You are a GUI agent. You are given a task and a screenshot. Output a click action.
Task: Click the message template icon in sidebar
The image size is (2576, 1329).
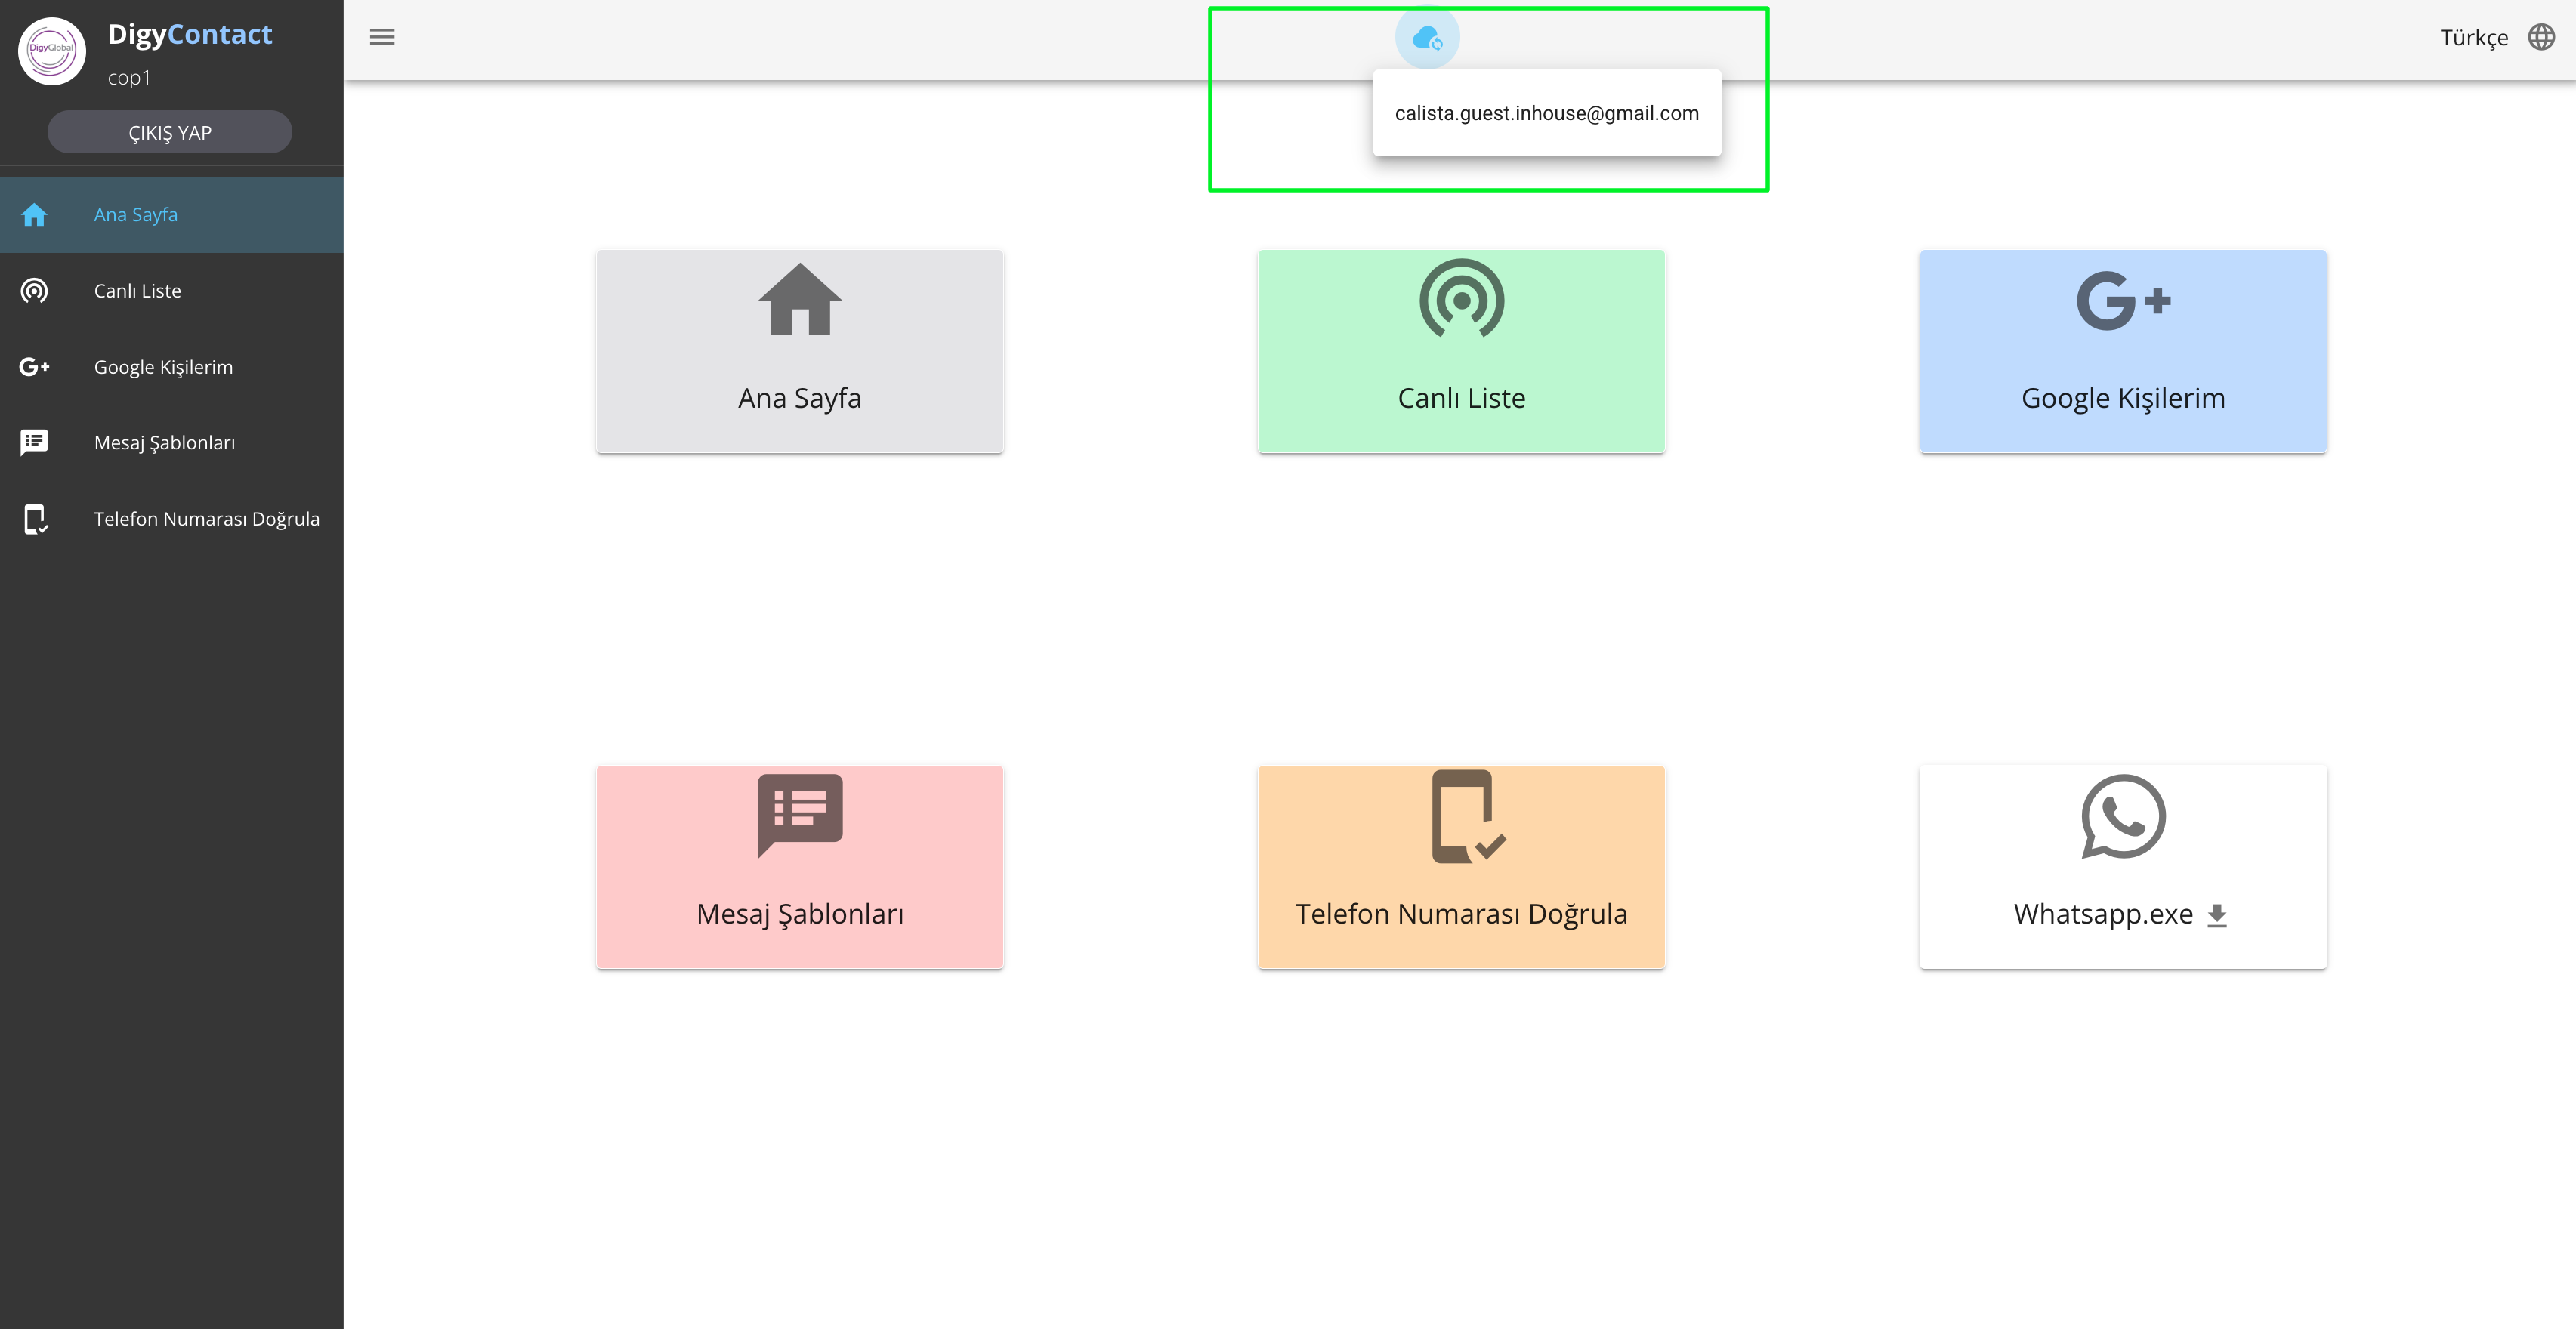34,442
